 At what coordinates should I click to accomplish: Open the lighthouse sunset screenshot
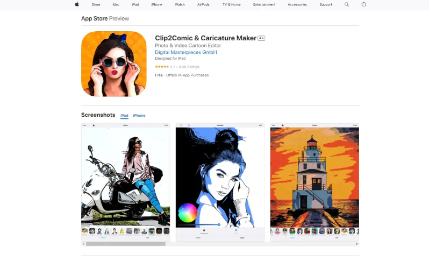[x=314, y=182]
